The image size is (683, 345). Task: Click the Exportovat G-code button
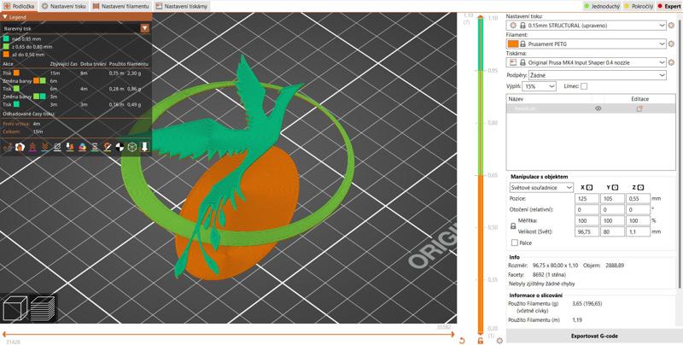(x=594, y=336)
